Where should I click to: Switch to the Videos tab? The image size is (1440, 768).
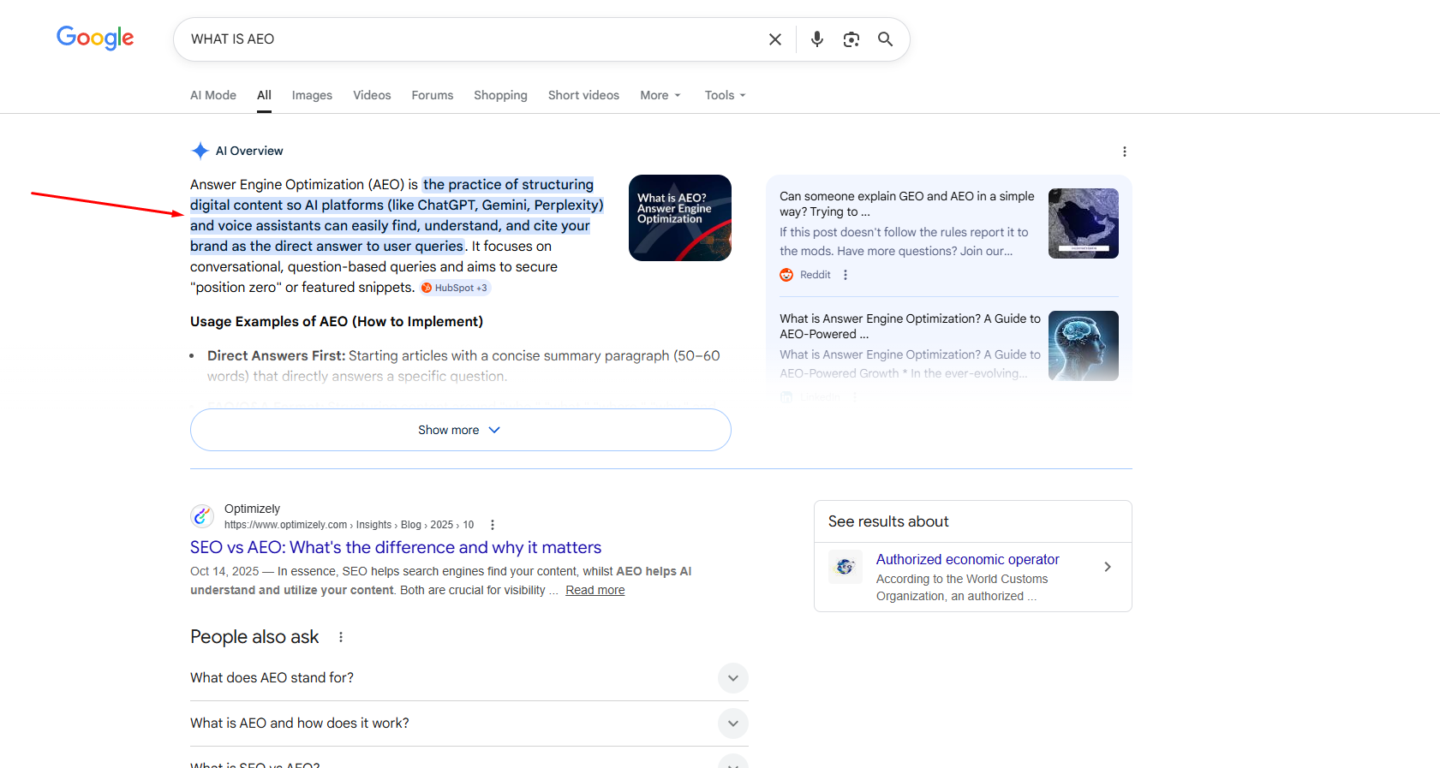[x=372, y=95]
